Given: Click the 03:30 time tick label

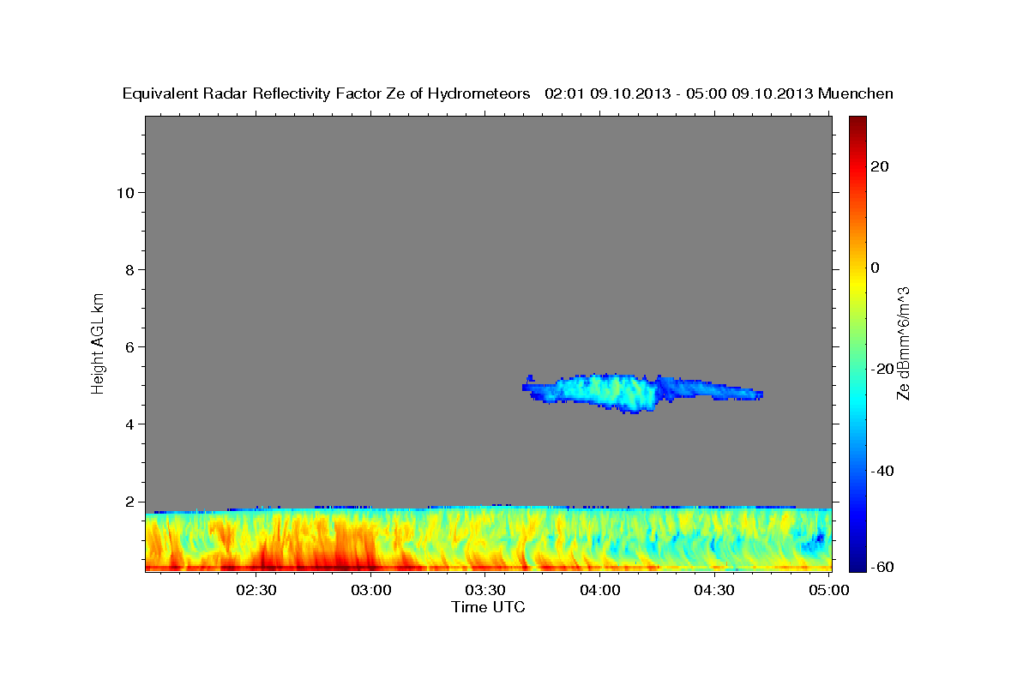Looking at the screenshot, I should click(x=486, y=590).
